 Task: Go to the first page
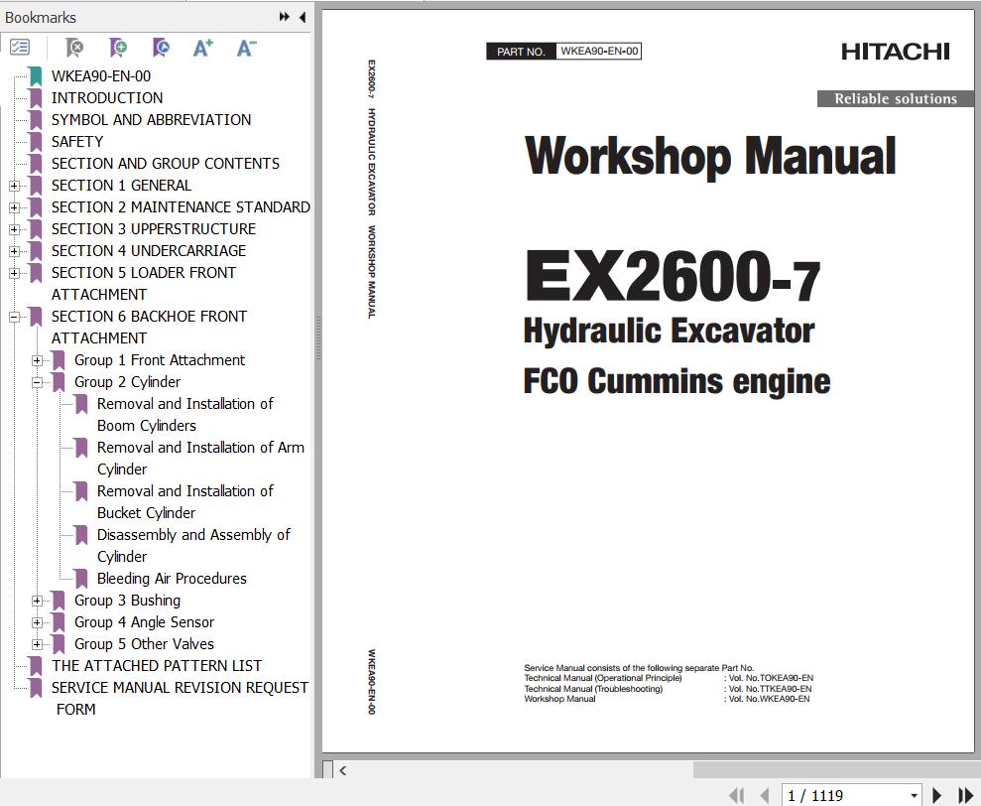[x=737, y=795]
